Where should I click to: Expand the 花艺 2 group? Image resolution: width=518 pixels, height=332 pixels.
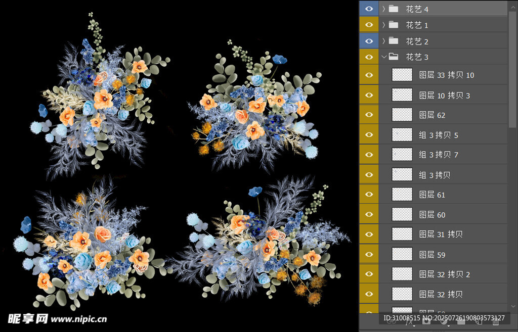[x=383, y=41]
